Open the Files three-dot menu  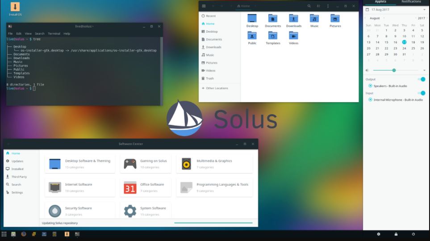coord(328,6)
